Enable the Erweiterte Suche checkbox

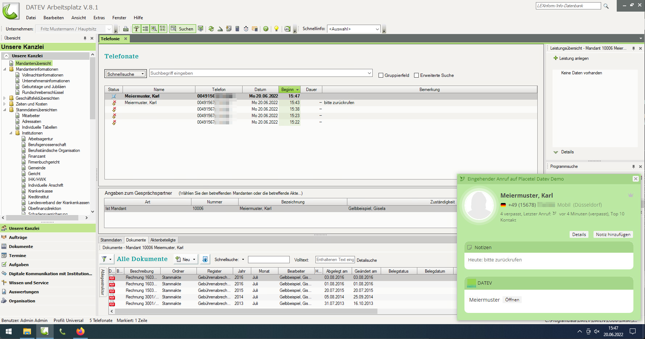click(416, 75)
